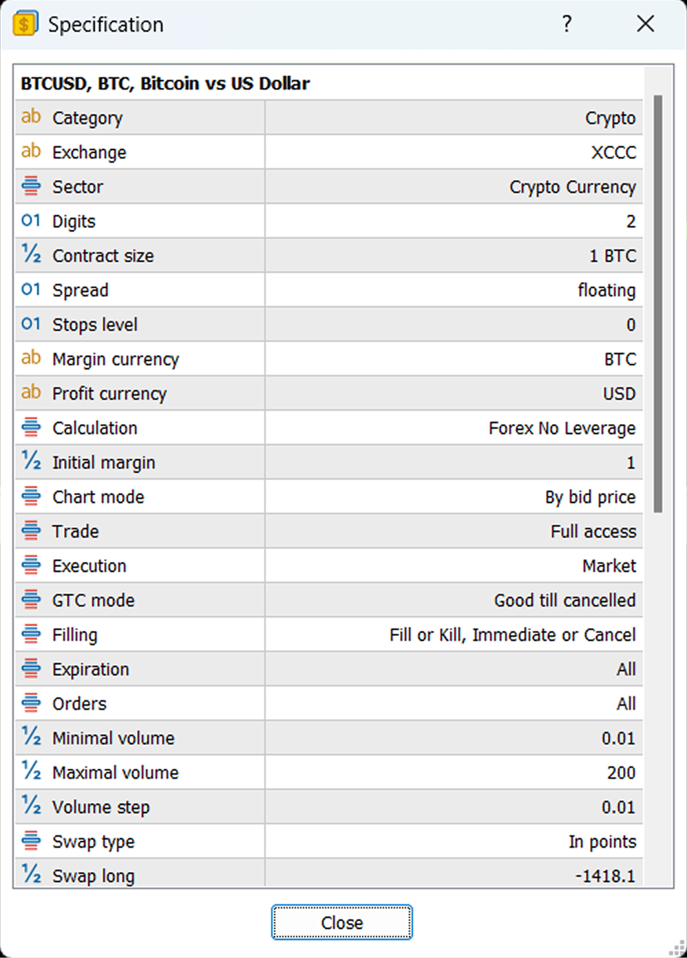
Task: Click the Close button
Action: point(342,922)
